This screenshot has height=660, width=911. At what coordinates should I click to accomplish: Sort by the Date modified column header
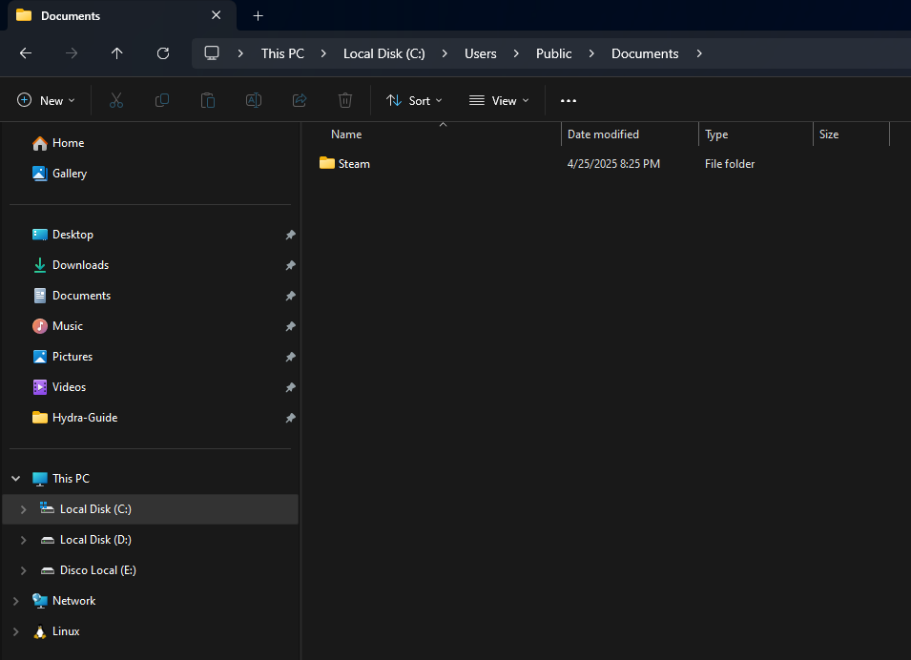click(x=603, y=134)
